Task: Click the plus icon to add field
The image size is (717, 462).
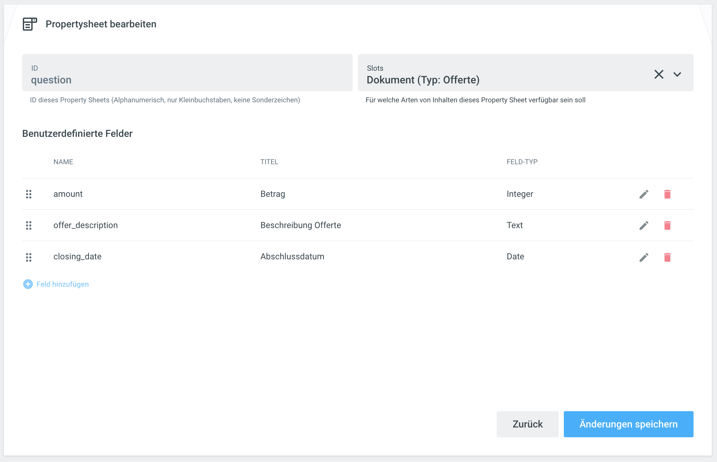Action: pyautogui.click(x=28, y=284)
